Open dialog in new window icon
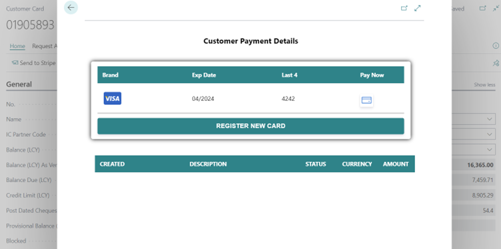Screen dimensions: 501x249 click(x=404, y=8)
